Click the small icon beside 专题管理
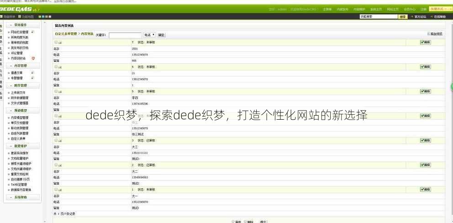 click(x=32, y=78)
